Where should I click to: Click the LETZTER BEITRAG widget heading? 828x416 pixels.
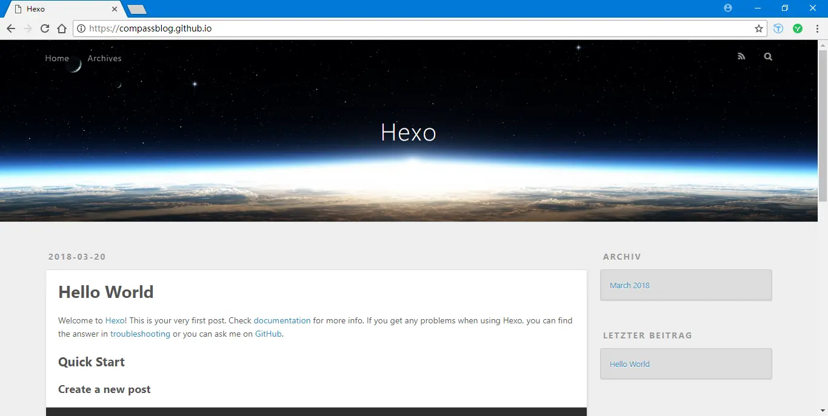point(647,335)
